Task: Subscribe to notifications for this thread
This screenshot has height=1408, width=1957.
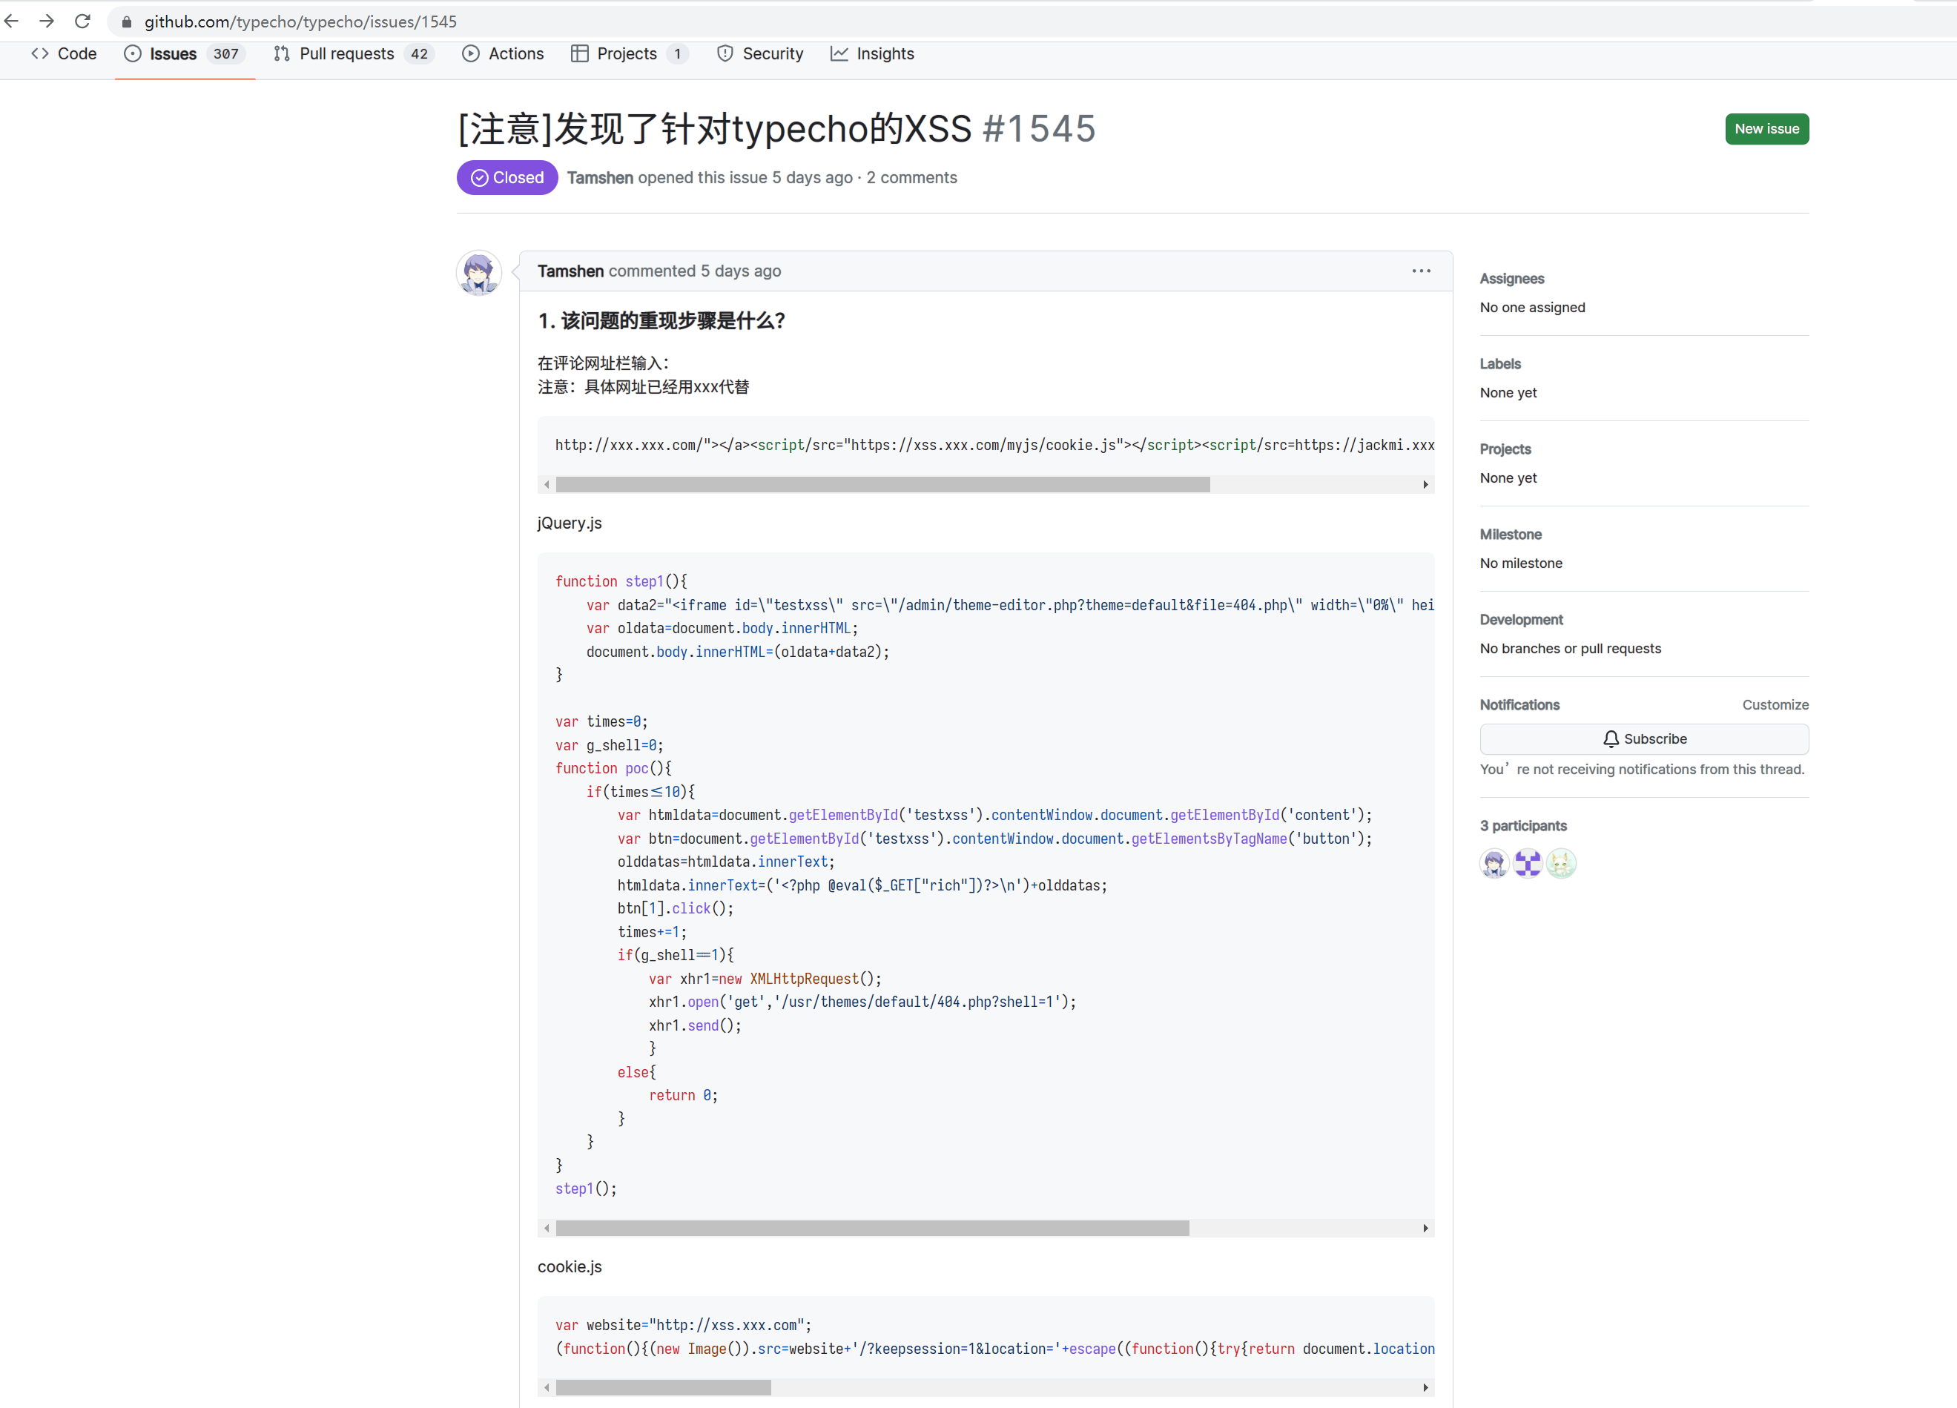Action: 1644,738
